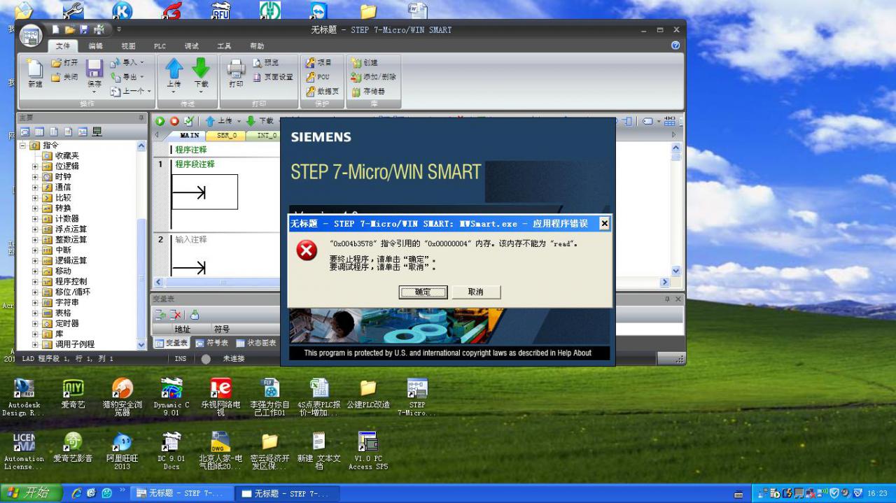Click the 存储器 library memory icon
Viewport: 896px width, 503px height.
pos(356,91)
